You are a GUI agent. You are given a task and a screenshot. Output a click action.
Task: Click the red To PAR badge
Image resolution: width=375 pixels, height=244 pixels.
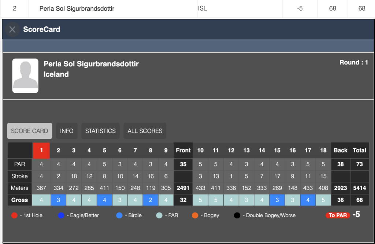click(x=337, y=215)
